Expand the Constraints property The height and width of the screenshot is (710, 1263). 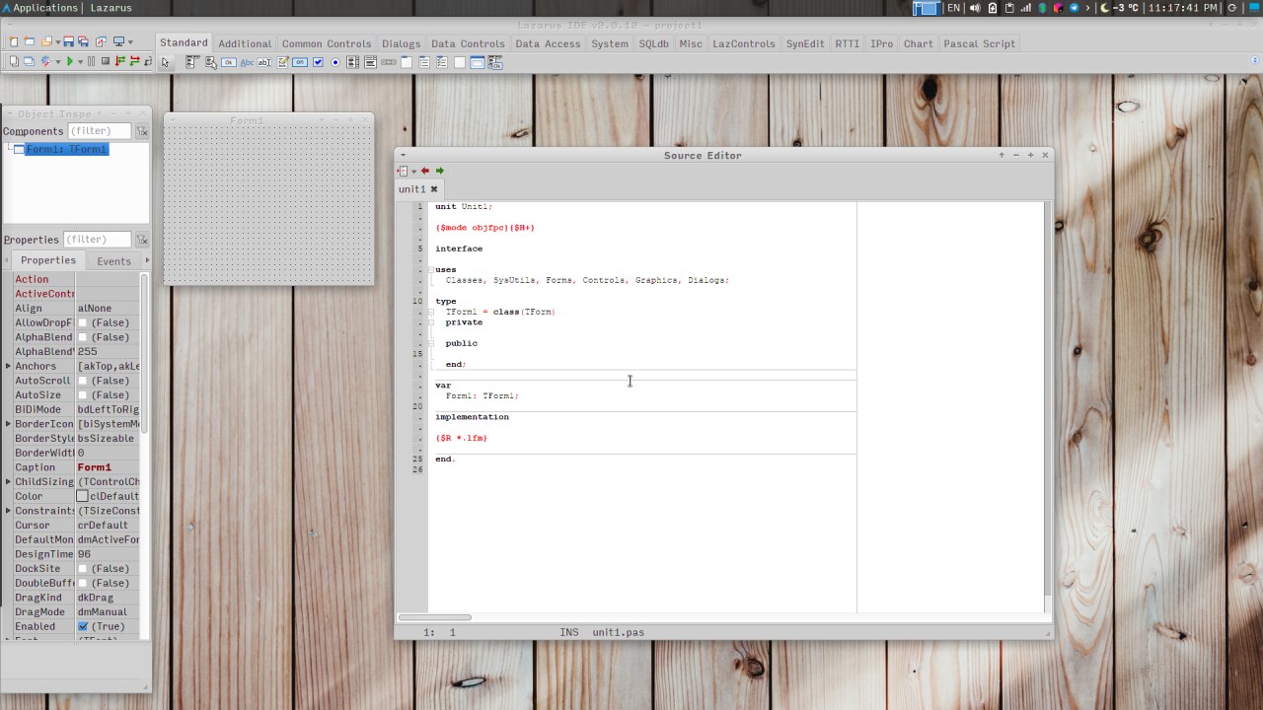click(x=8, y=511)
